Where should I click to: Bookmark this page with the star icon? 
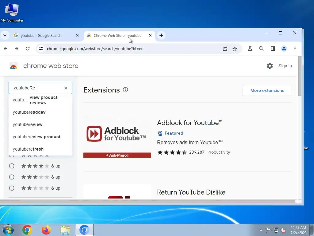(x=235, y=49)
